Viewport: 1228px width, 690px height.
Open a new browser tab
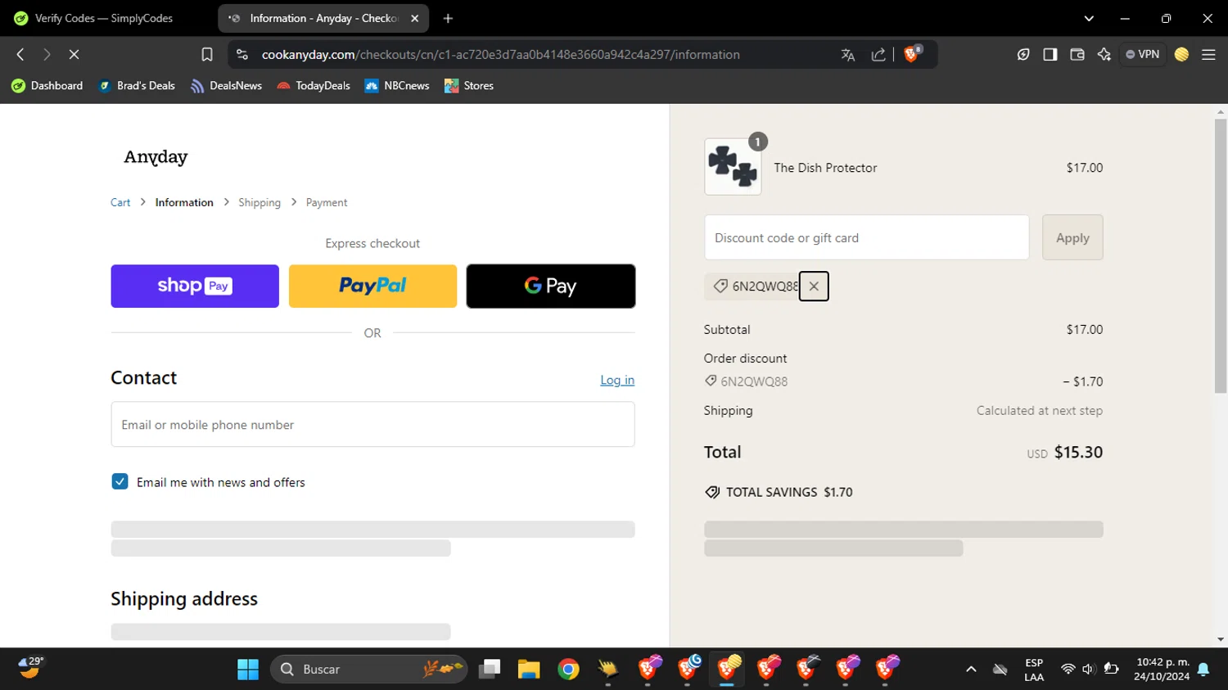point(448,18)
